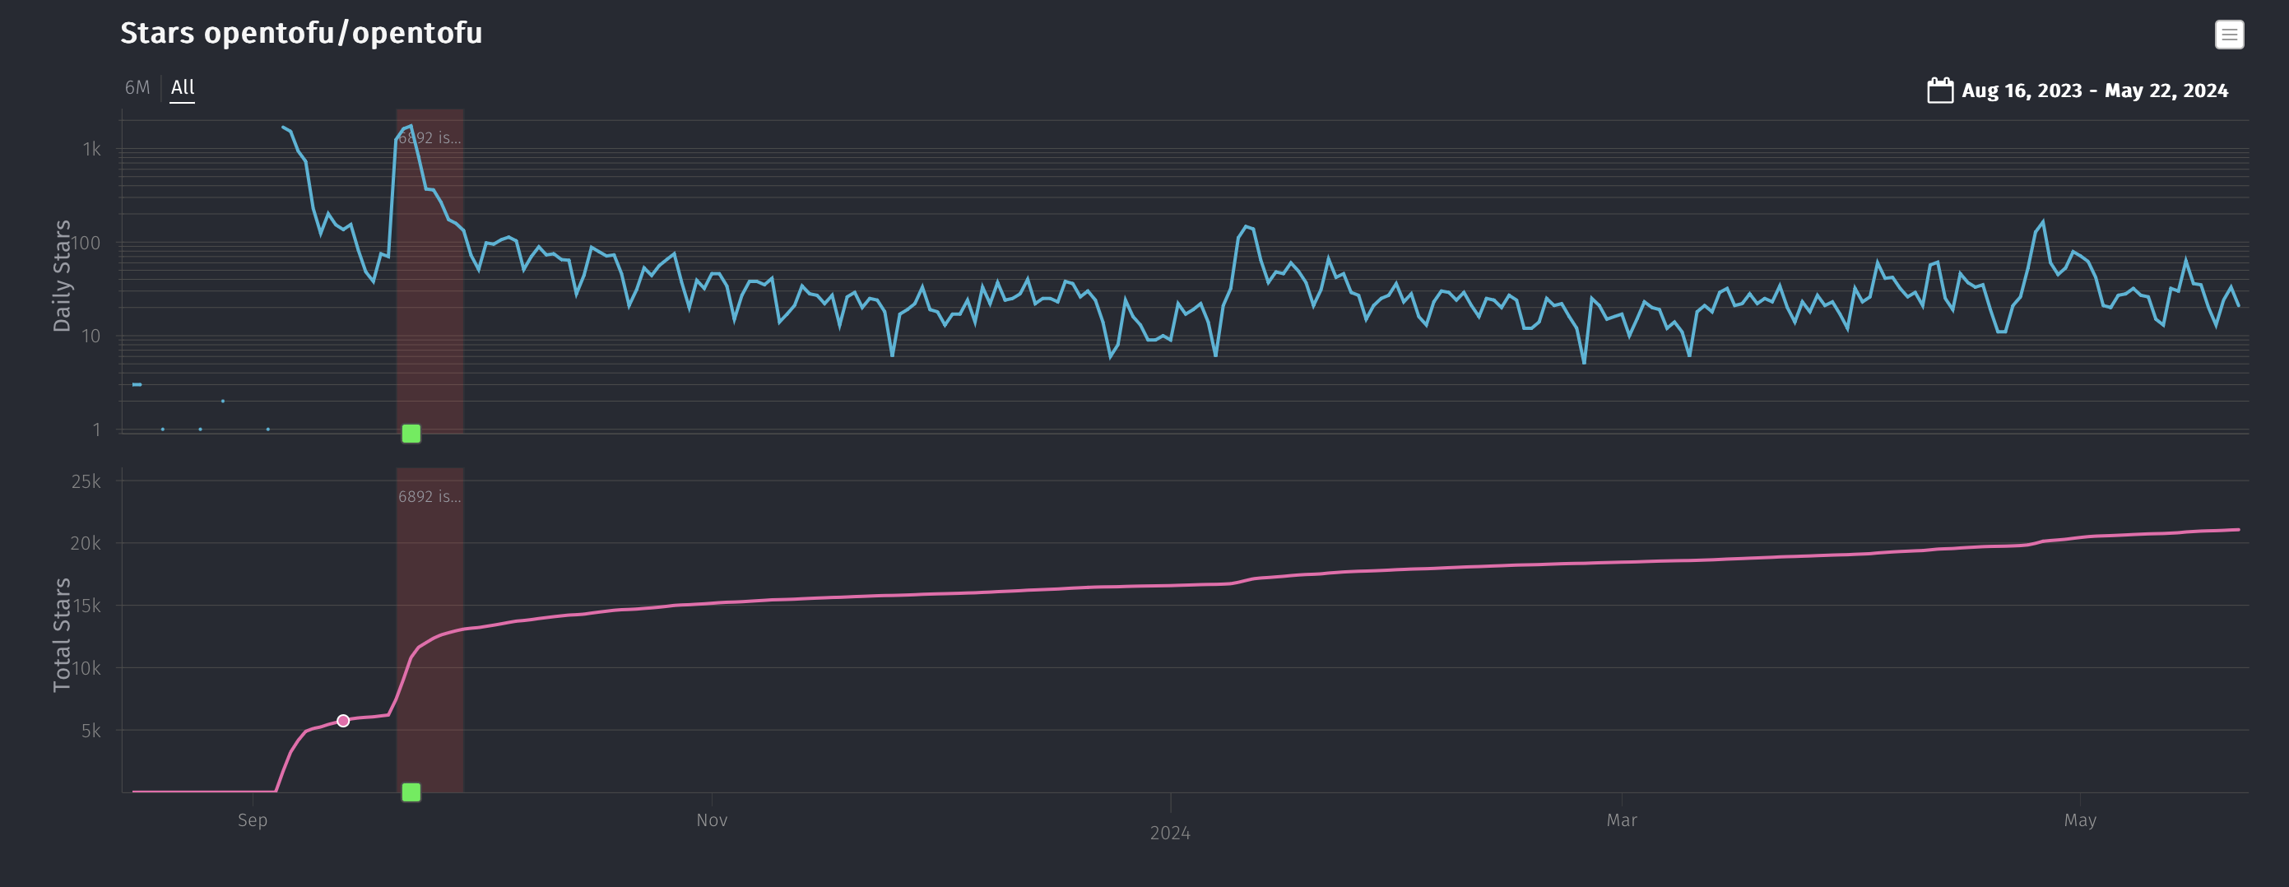Viewport: 2289px width, 887px height.
Task: Click the green marker in Total Stars chart
Action: pyautogui.click(x=411, y=792)
